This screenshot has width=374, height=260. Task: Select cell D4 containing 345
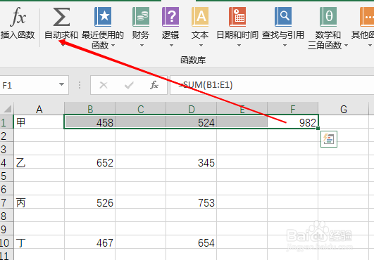tap(192, 162)
